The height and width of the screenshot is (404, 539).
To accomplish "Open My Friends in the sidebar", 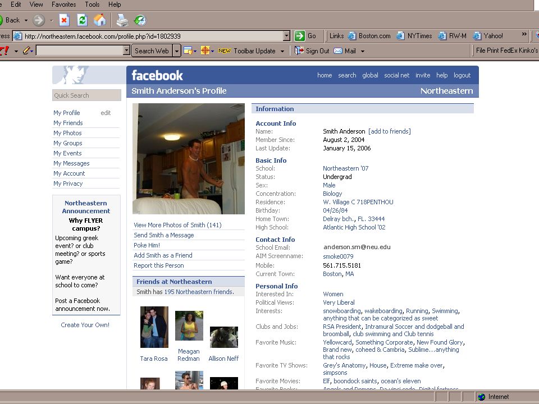I will [68, 123].
